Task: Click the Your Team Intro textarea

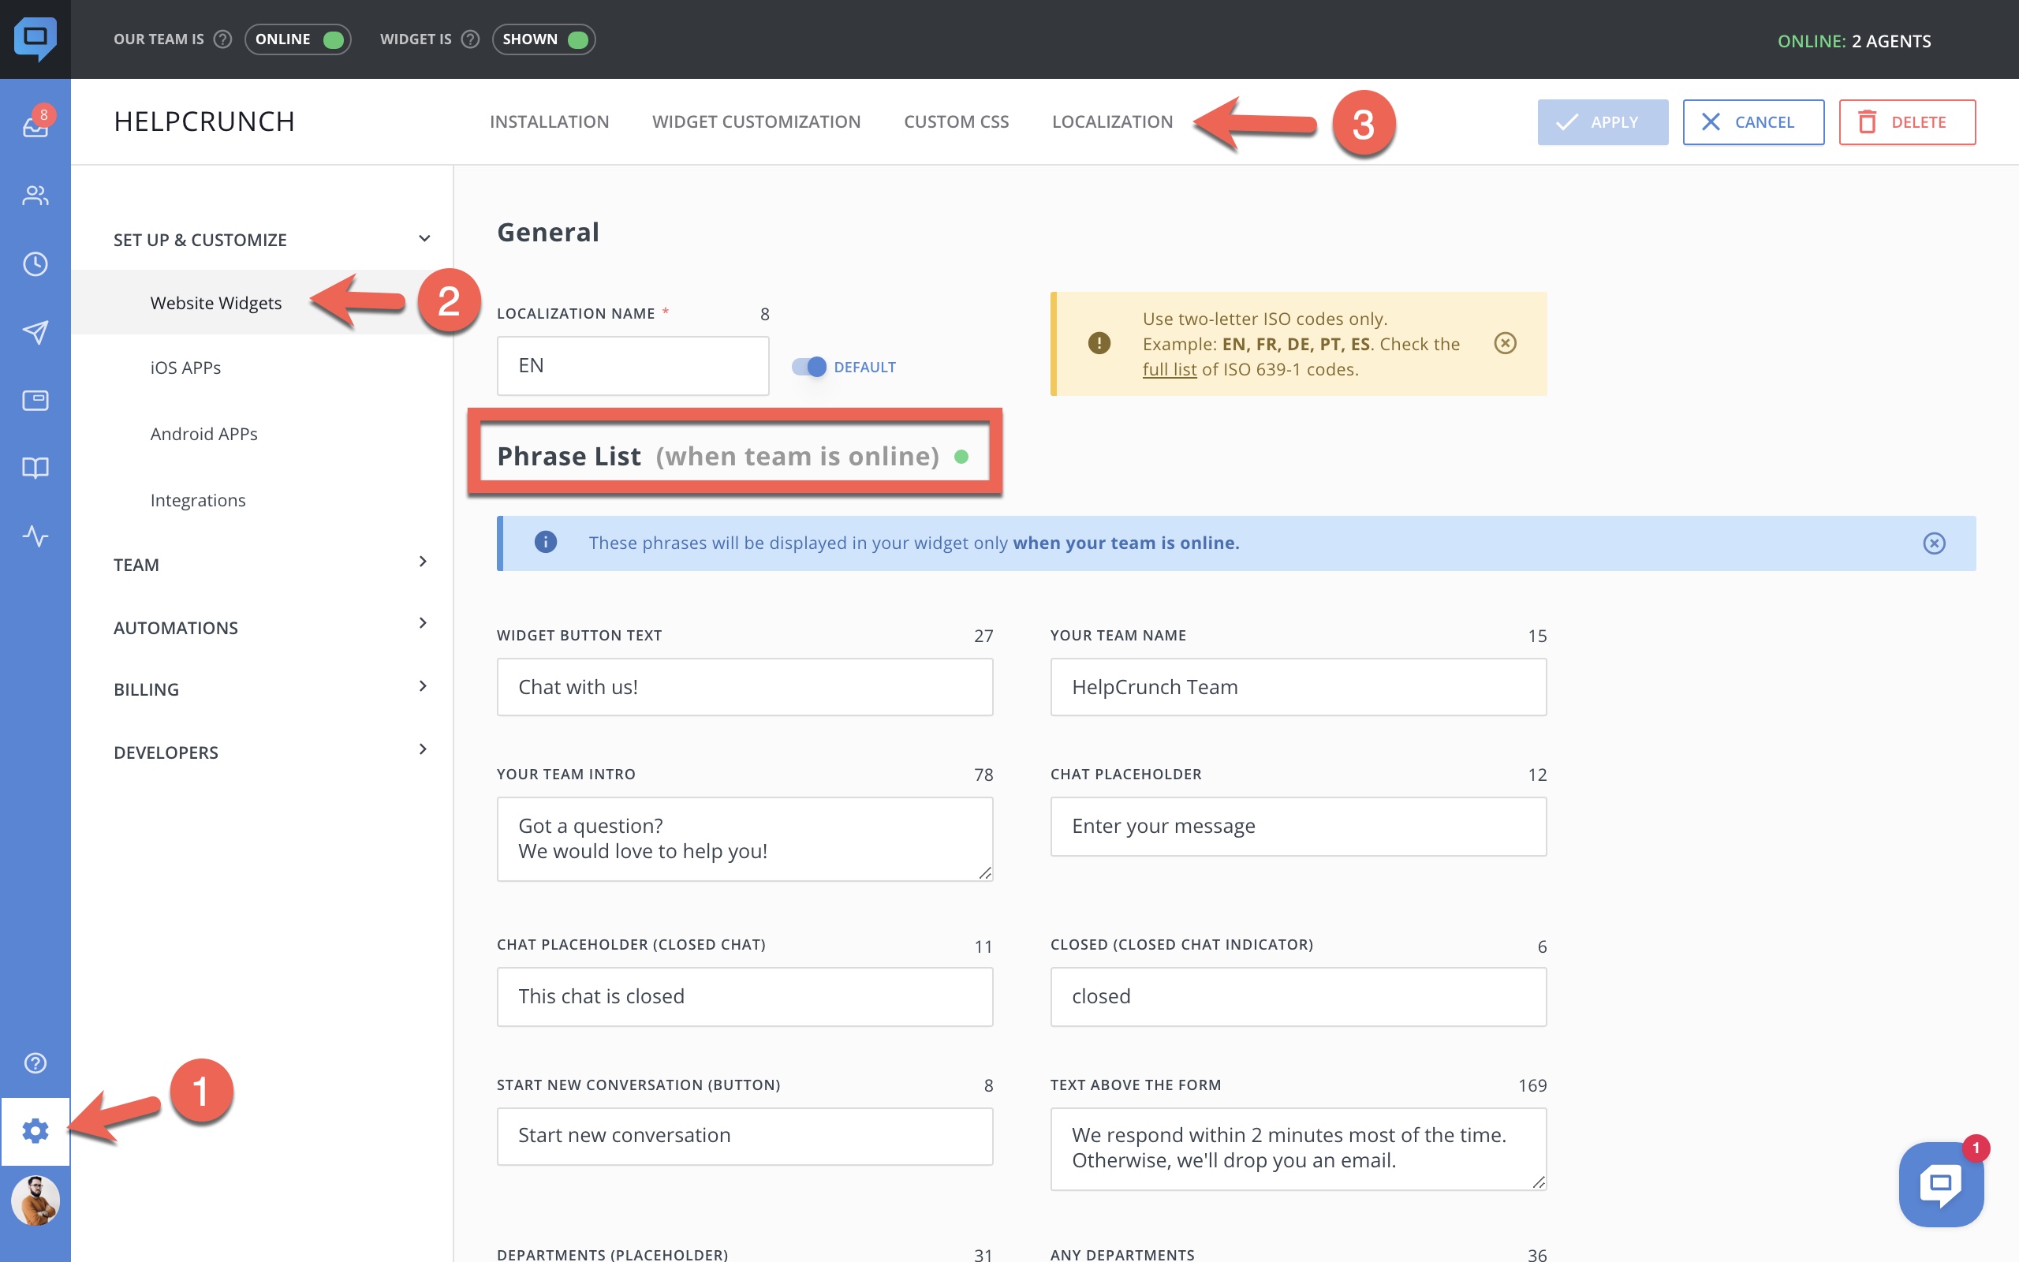Action: (745, 838)
